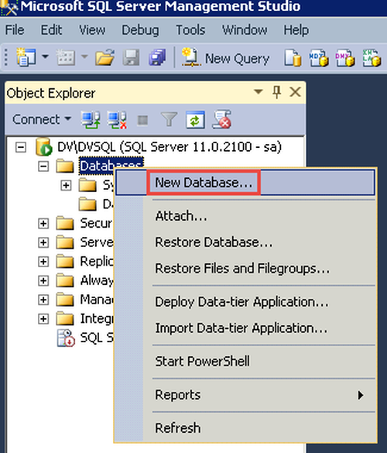Click the Integration Services folder icon
The image size is (387, 453).
click(x=65, y=318)
